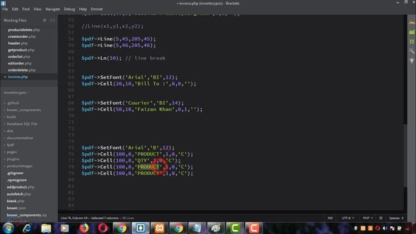Image resolution: width=416 pixels, height=234 pixels.
Task: Split the editor view icon
Action: click(53, 20)
